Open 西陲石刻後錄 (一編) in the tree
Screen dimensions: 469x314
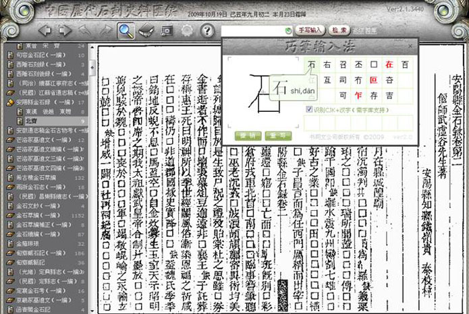44,74
